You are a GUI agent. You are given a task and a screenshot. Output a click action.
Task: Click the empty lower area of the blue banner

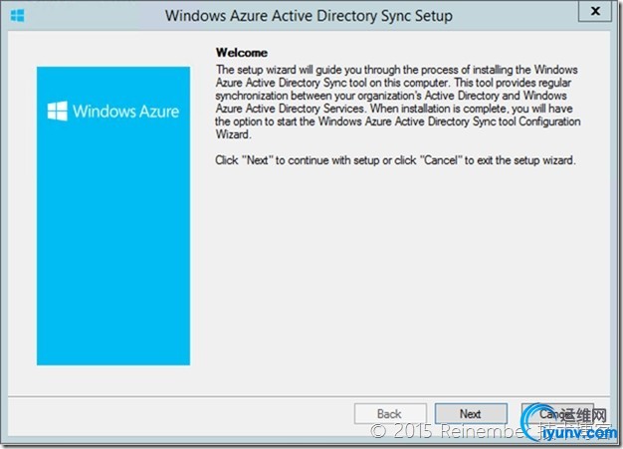(x=112, y=279)
